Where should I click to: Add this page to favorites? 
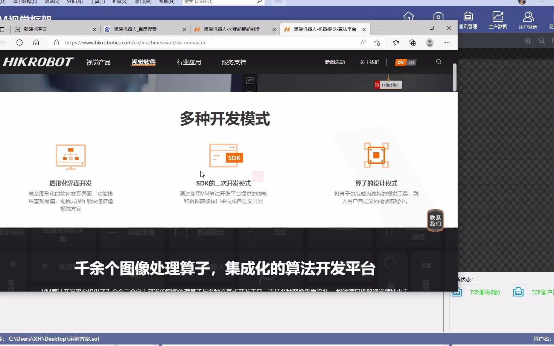[377, 42]
